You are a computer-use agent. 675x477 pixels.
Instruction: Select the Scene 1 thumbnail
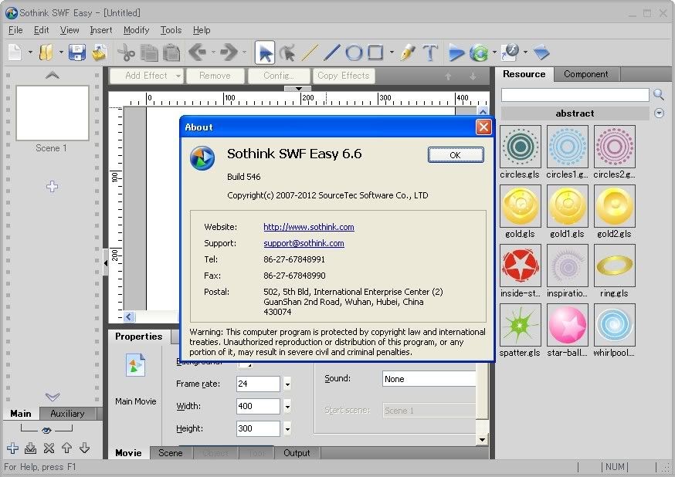[x=53, y=113]
